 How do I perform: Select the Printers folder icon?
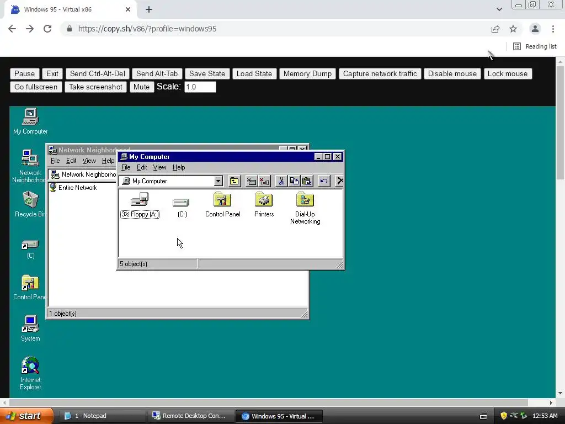[x=264, y=205]
